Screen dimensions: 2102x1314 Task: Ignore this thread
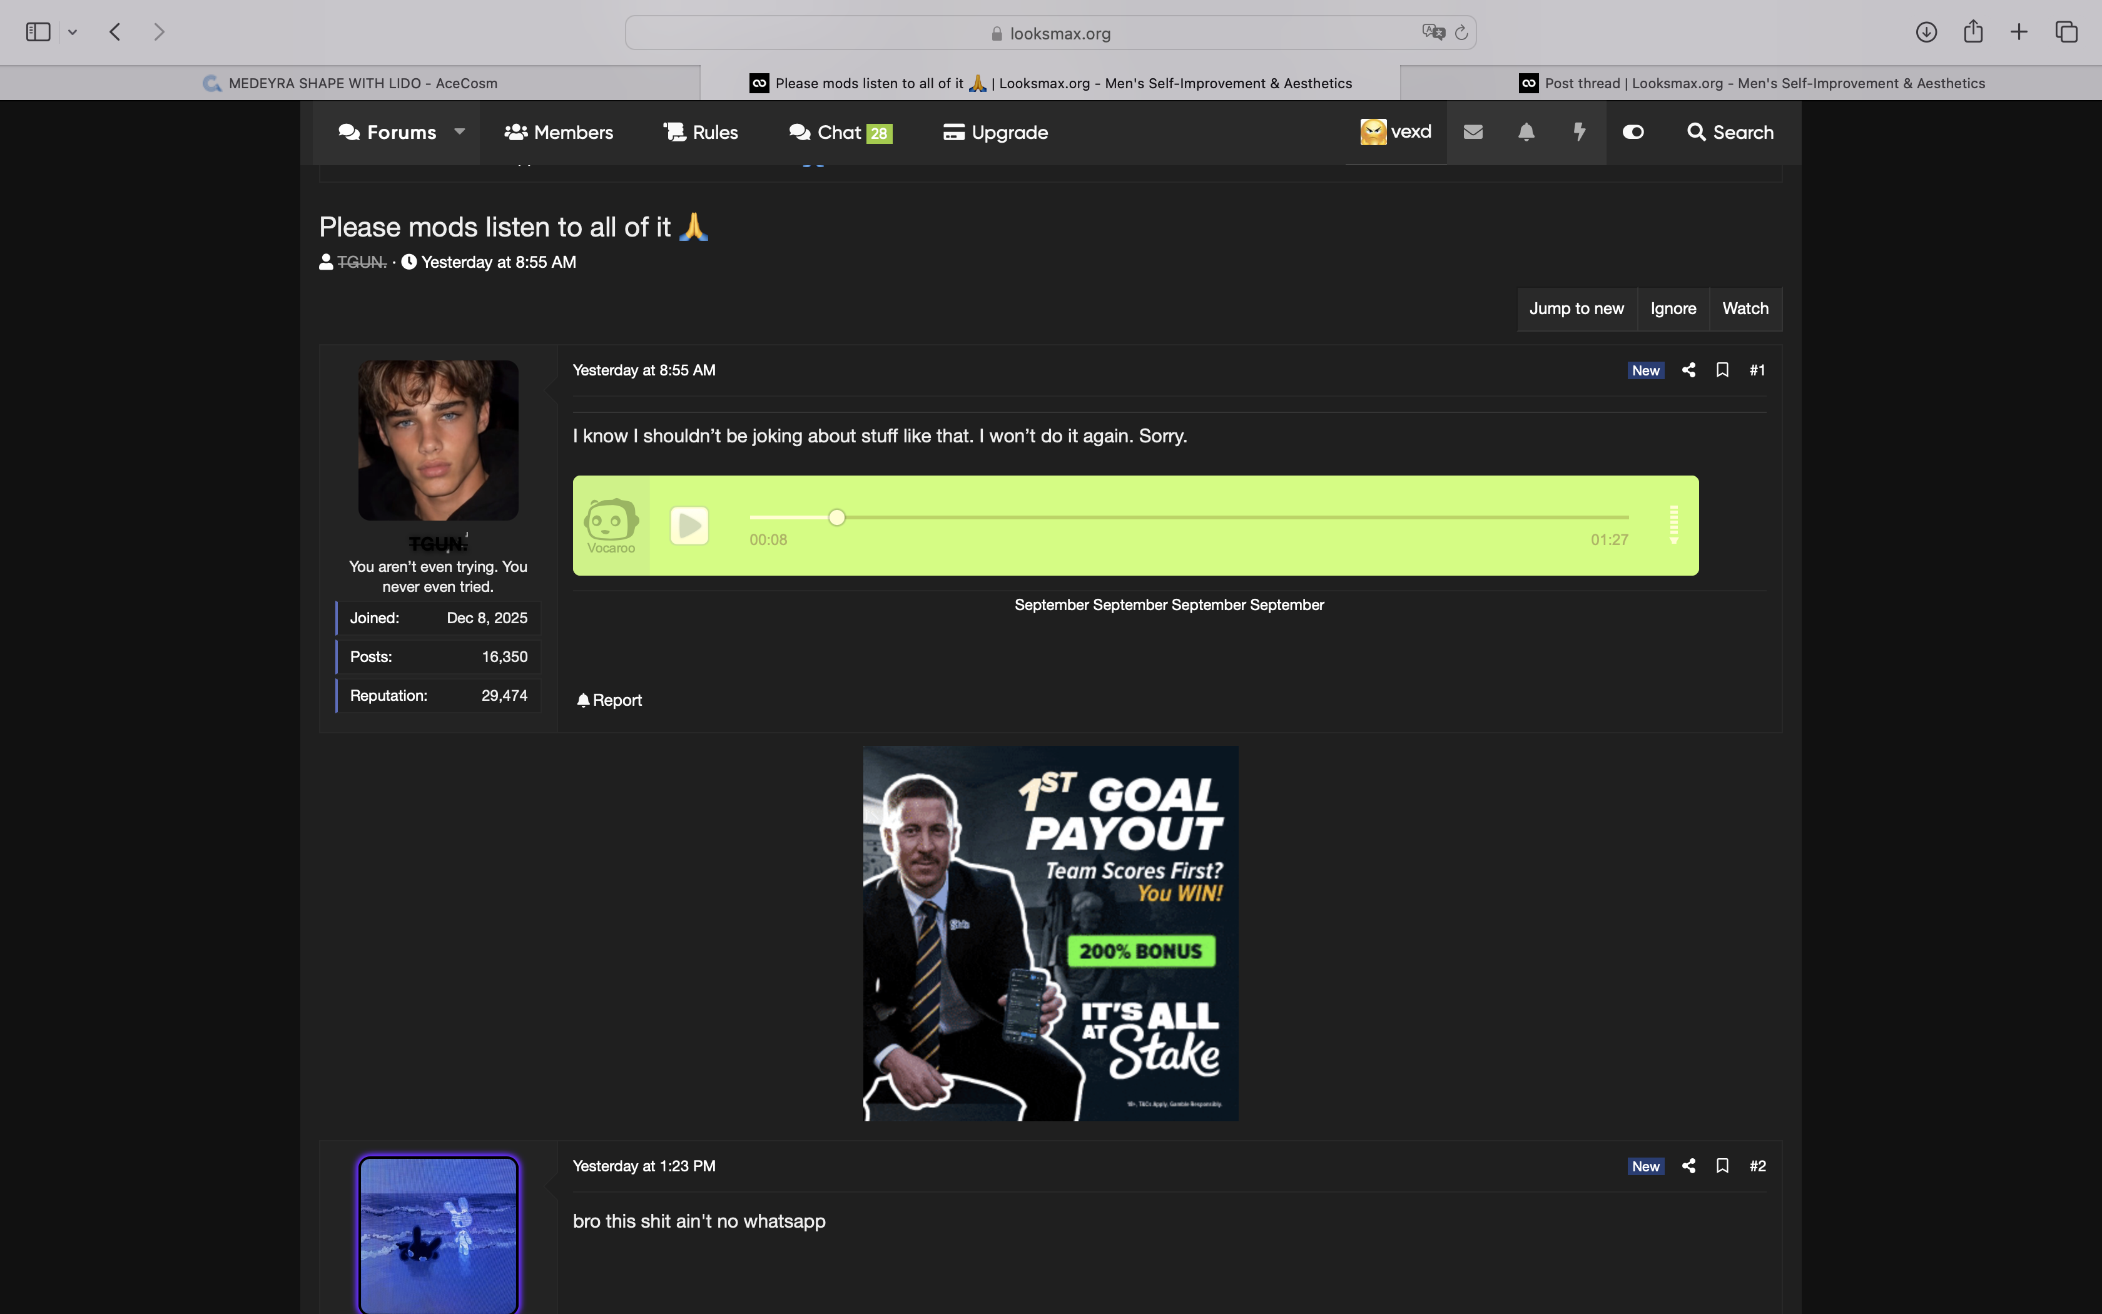click(x=1673, y=308)
